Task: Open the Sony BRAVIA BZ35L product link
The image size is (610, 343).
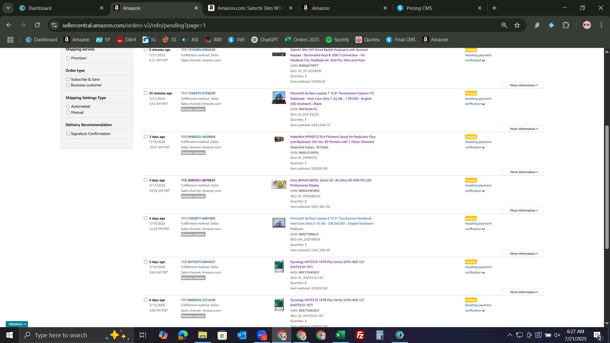Action: click(330, 183)
